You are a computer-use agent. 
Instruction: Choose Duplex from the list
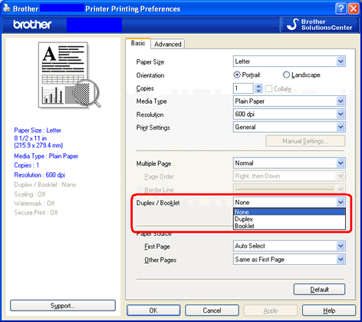tap(289, 219)
